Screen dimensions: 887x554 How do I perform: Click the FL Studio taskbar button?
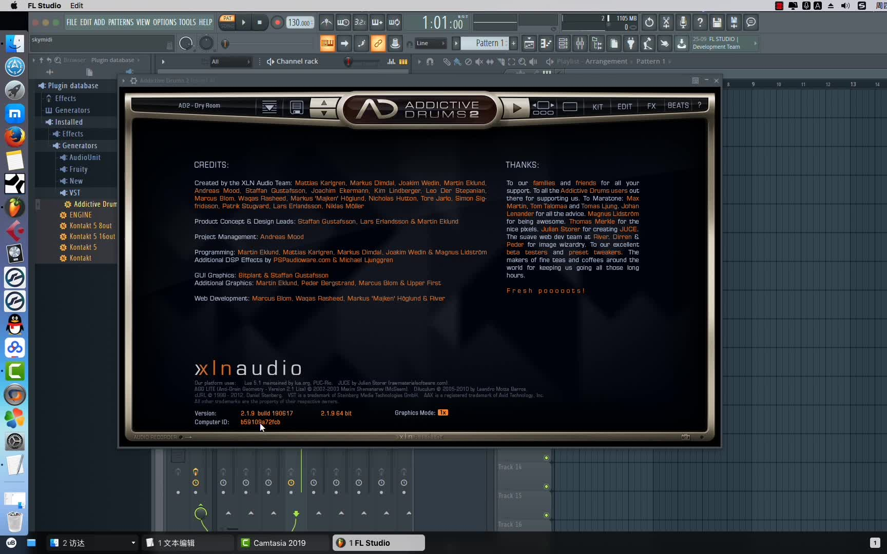(x=379, y=543)
